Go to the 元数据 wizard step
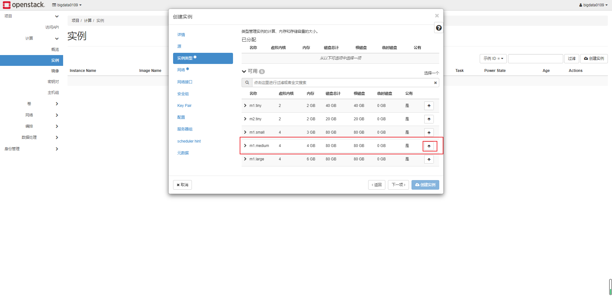Screen dimensions: 612x301 click(183, 153)
